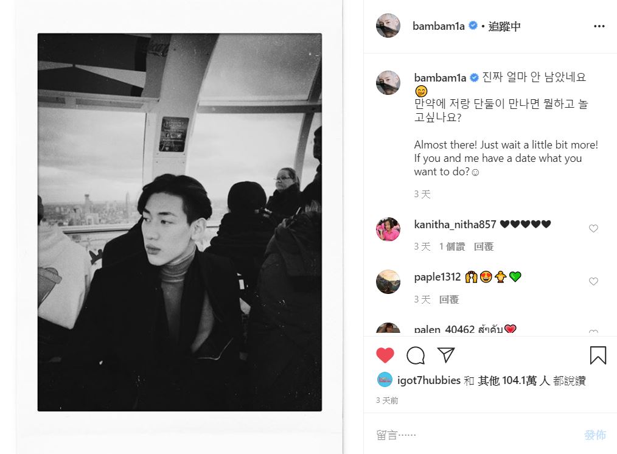Click bambam1a avatar beside caption
The width and height of the screenshot is (617, 454).
[388, 82]
